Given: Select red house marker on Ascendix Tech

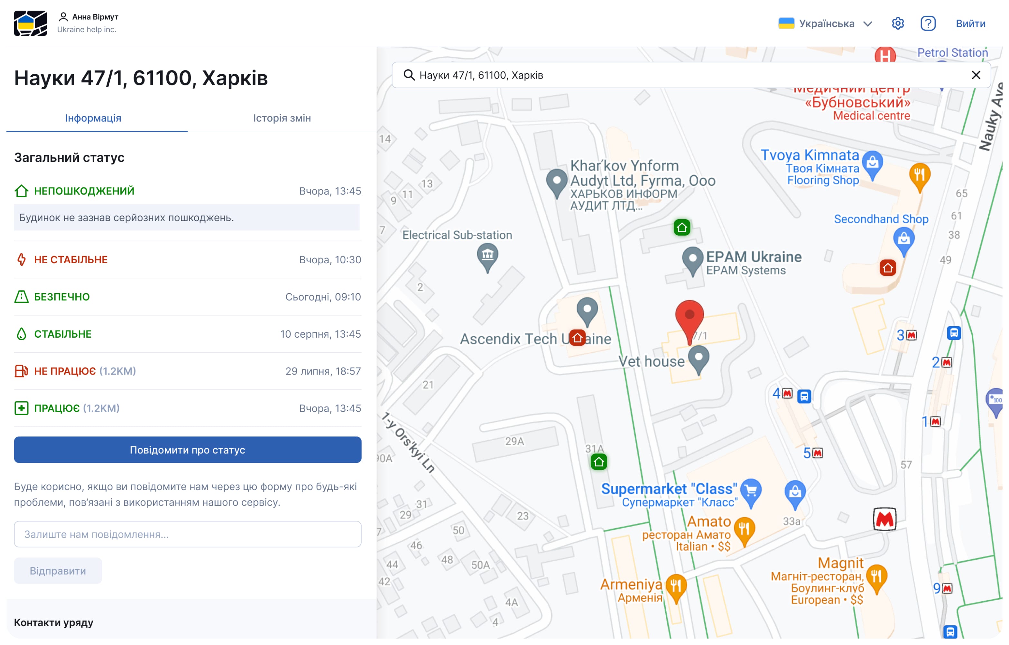Looking at the screenshot, I should [578, 337].
